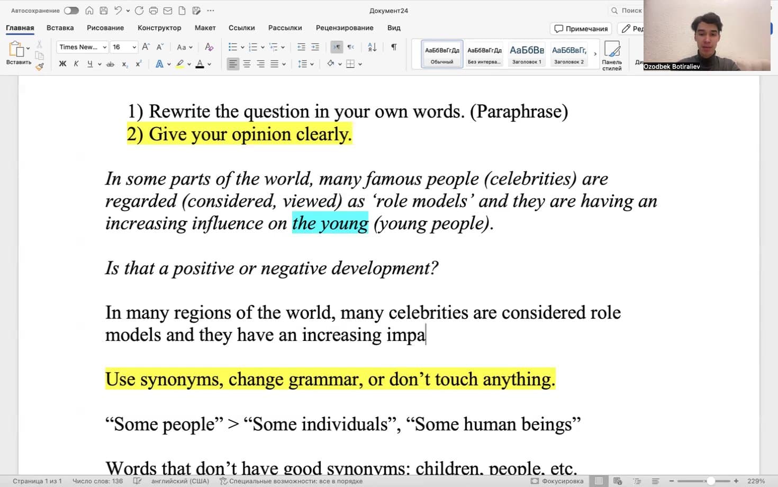
Task: Toggle the Autosave switch
Action: click(x=71, y=11)
